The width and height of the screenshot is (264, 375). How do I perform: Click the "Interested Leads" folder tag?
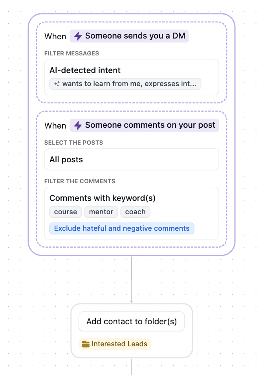114,344
